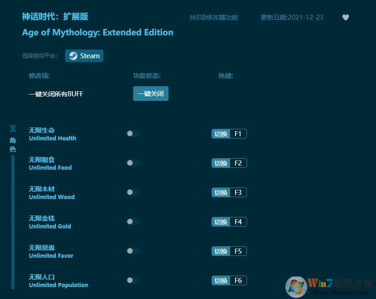
Task: Click the F2 hotkey button for Unlimited Food
Action: coord(229,163)
